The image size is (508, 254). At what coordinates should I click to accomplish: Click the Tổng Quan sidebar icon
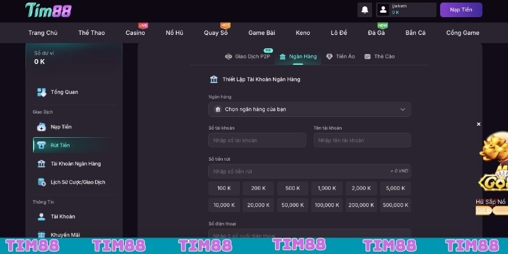click(x=41, y=92)
